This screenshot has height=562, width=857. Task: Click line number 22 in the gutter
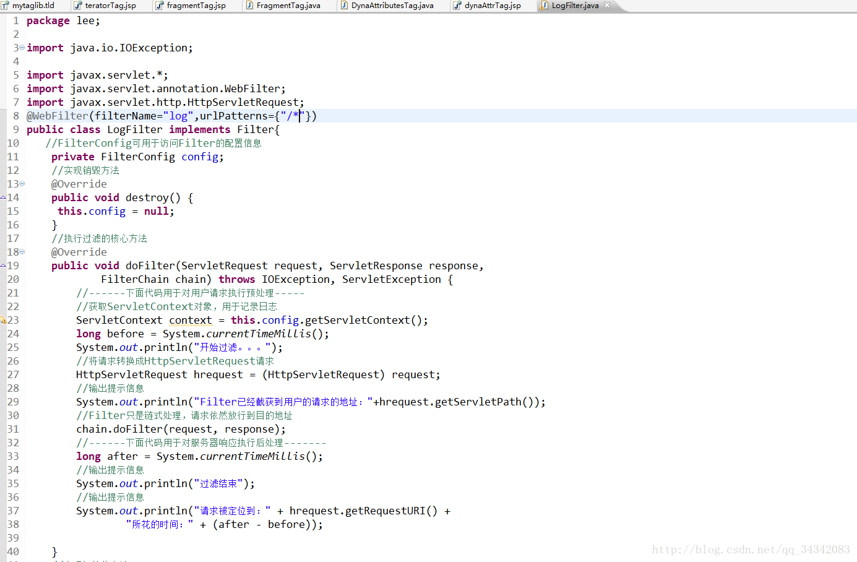coord(13,307)
